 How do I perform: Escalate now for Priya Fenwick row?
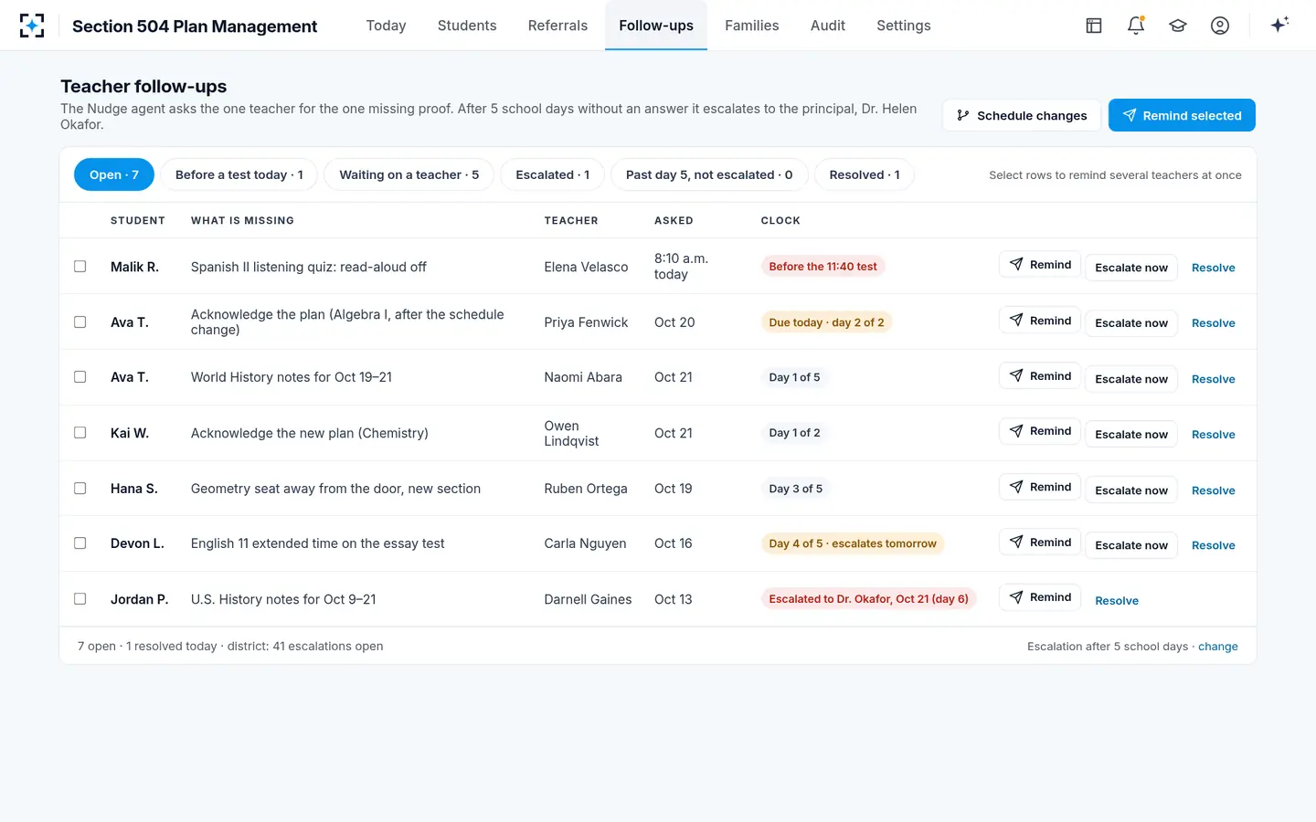pos(1131,323)
